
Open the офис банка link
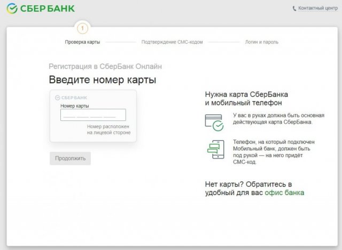[284, 193]
